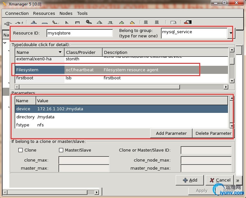Open the Nodes menu

(x=66, y=13)
